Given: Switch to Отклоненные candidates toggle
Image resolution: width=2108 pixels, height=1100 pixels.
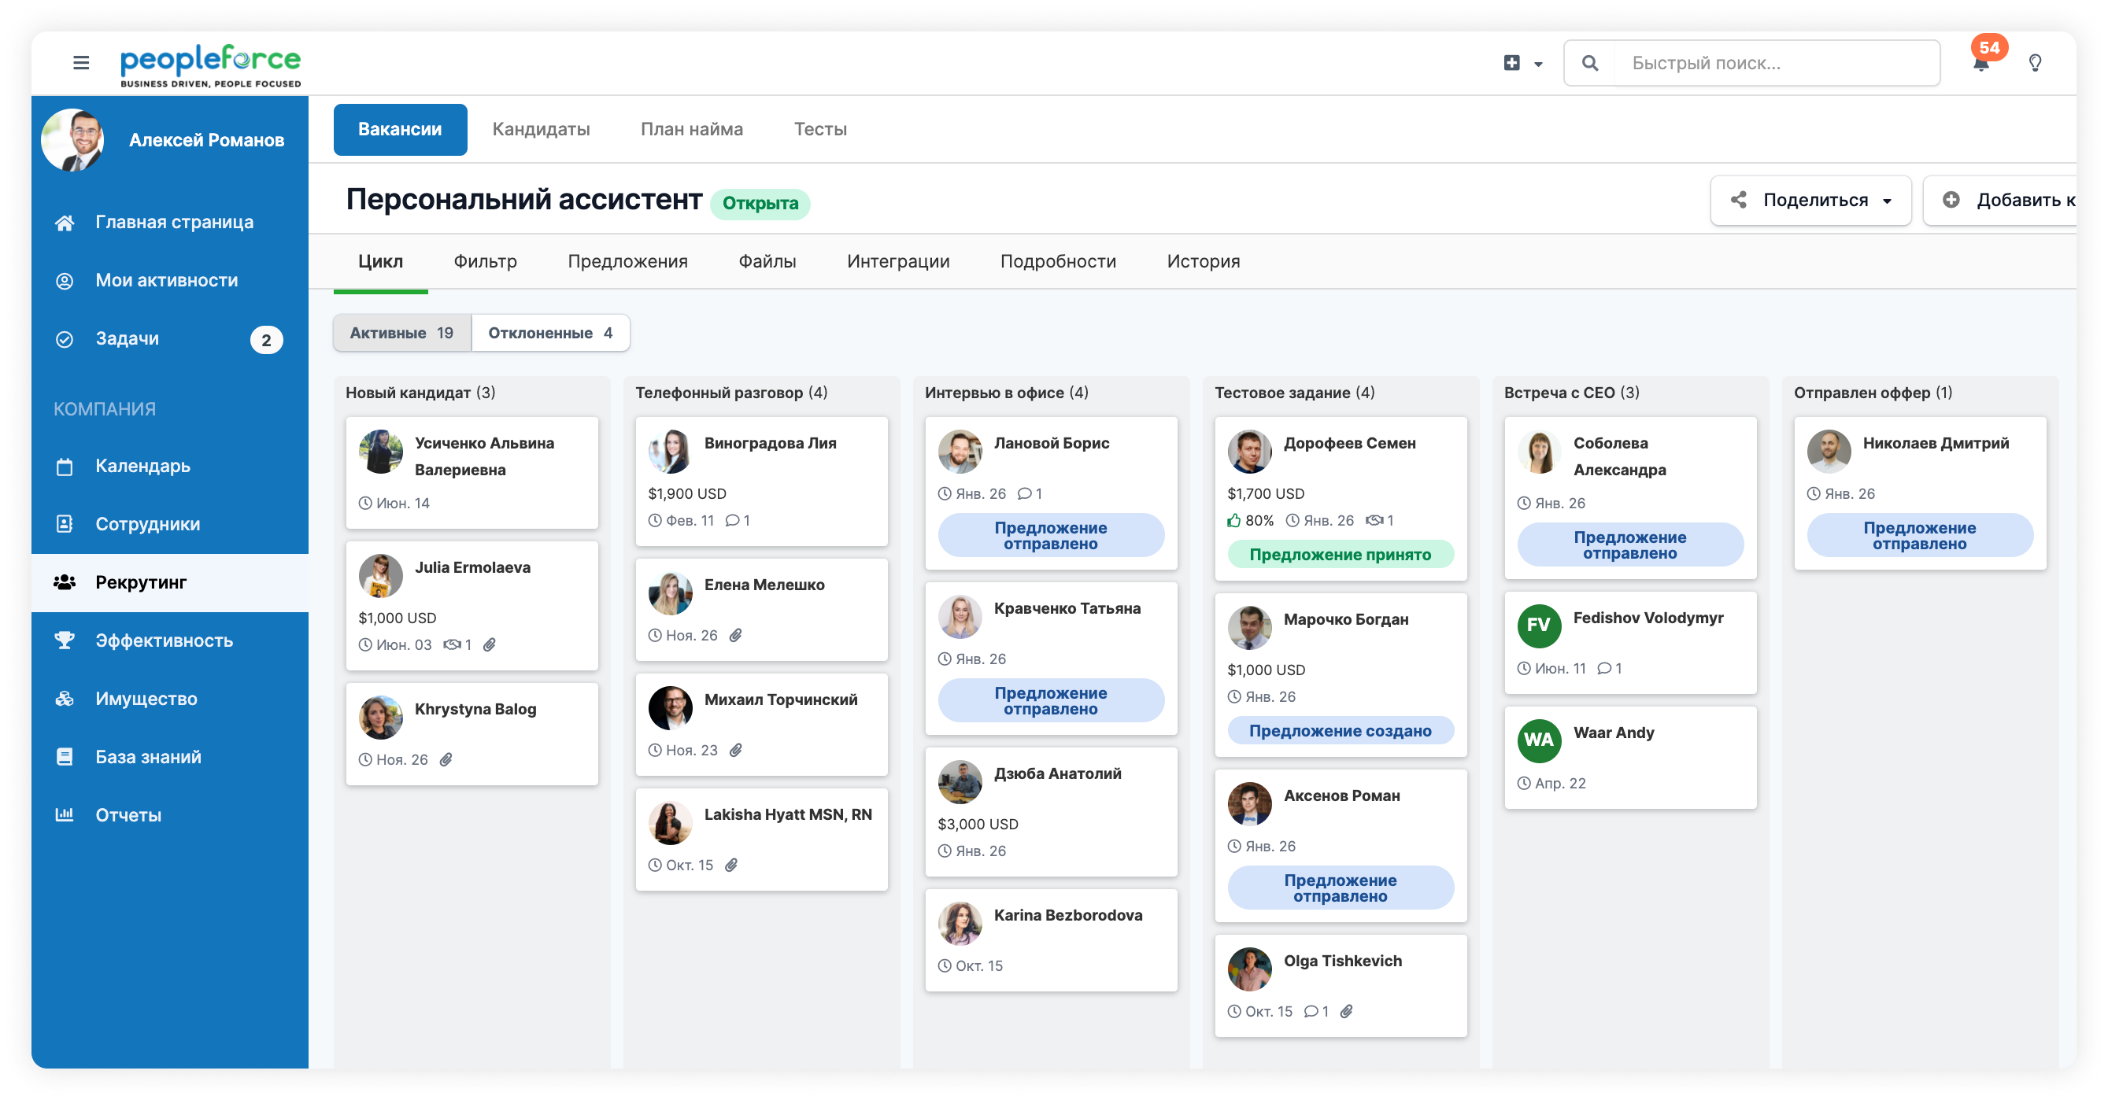Looking at the screenshot, I should click(550, 333).
